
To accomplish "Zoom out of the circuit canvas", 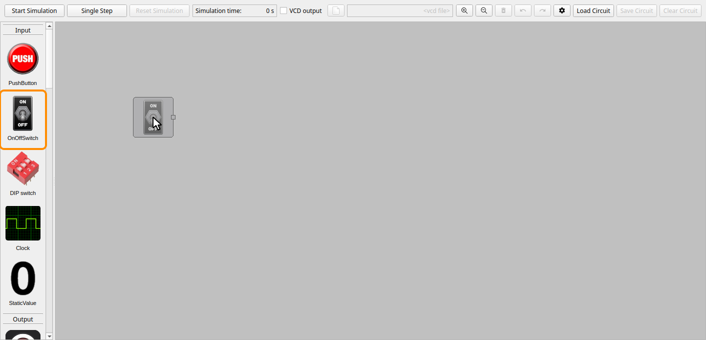I will [484, 10].
